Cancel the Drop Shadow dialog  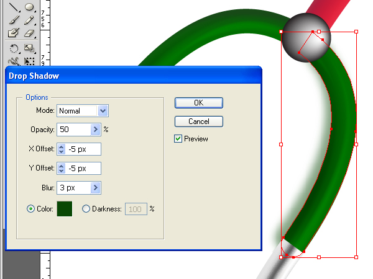click(x=199, y=122)
